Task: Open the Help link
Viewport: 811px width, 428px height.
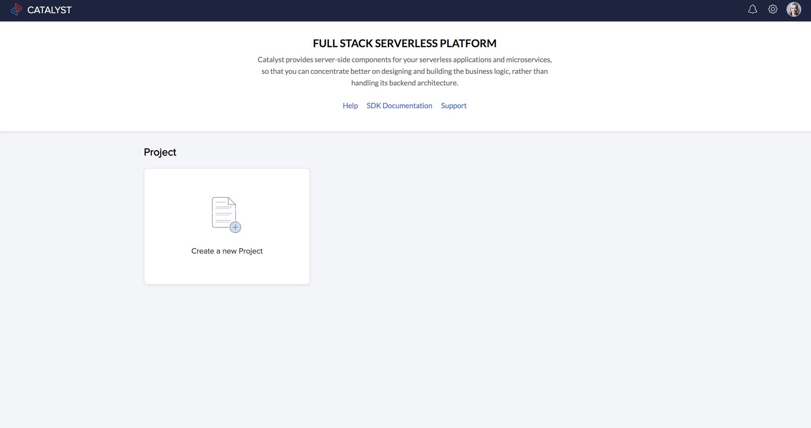Action: click(350, 105)
